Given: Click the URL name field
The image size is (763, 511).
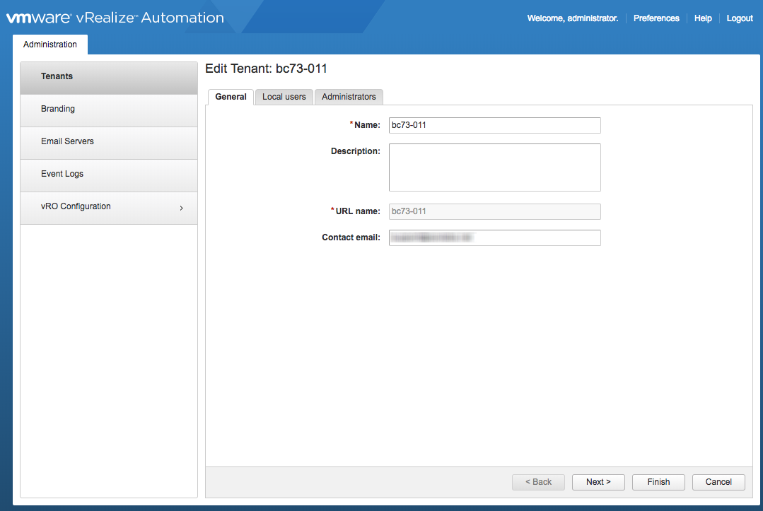Looking at the screenshot, I should [495, 211].
